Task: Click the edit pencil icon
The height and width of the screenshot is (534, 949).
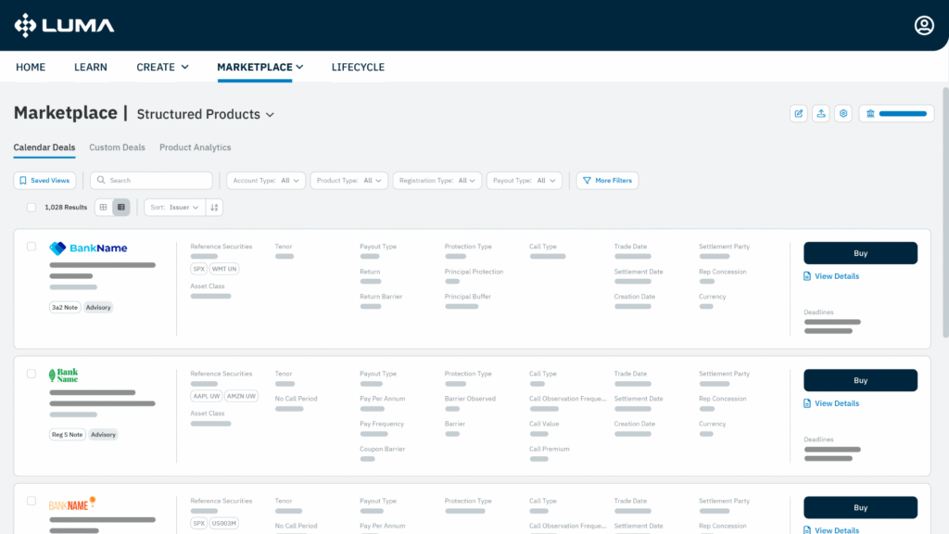Action: [798, 113]
